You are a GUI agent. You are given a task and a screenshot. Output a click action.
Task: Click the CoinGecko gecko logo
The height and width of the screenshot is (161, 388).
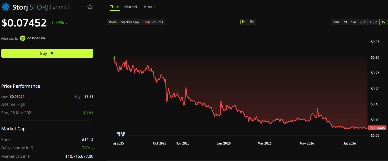click(x=23, y=38)
